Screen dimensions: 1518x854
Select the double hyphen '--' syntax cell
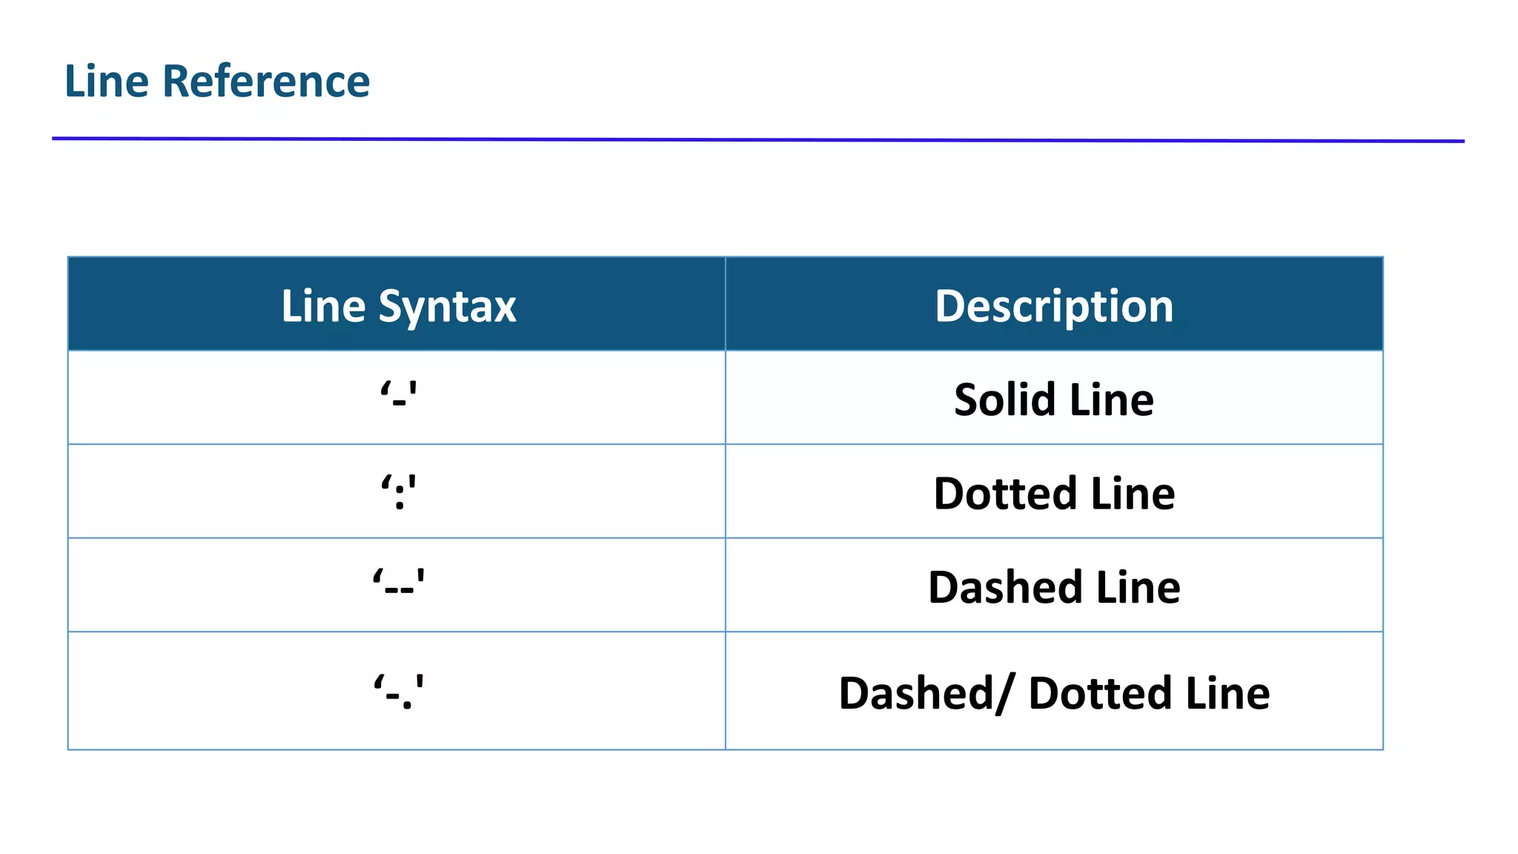pos(398,586)
